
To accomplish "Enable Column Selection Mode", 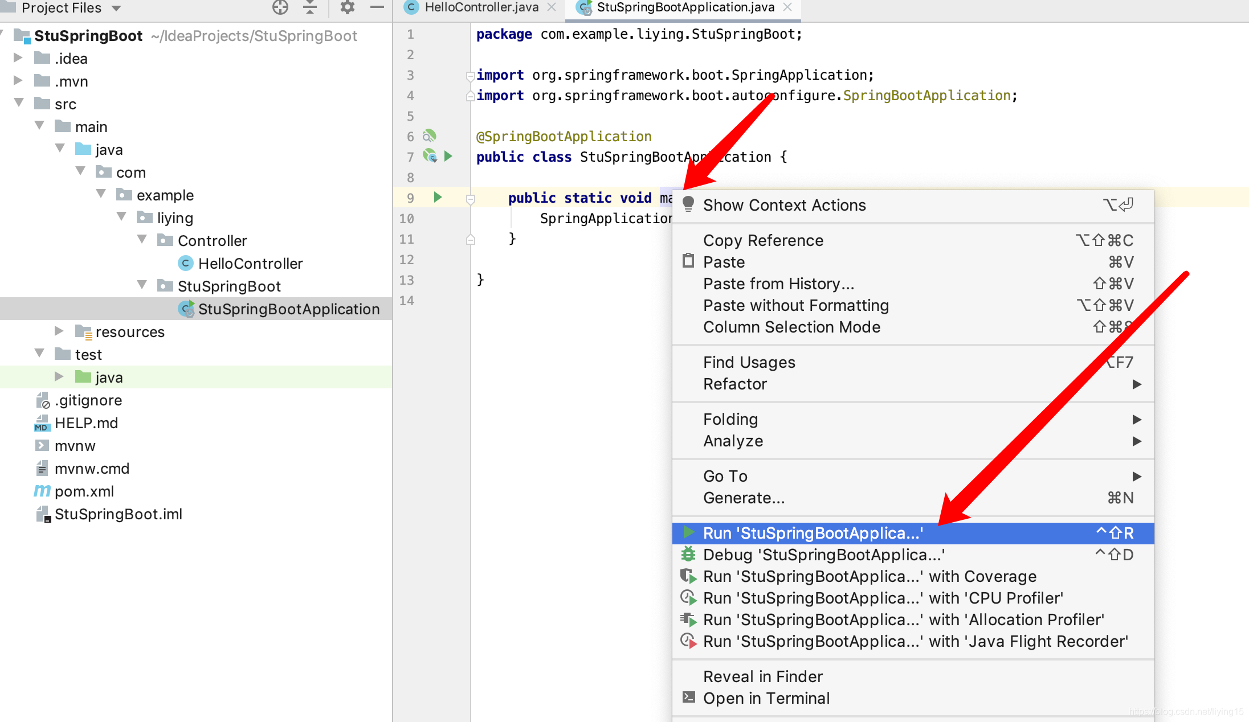I will [x=913, y=327].
